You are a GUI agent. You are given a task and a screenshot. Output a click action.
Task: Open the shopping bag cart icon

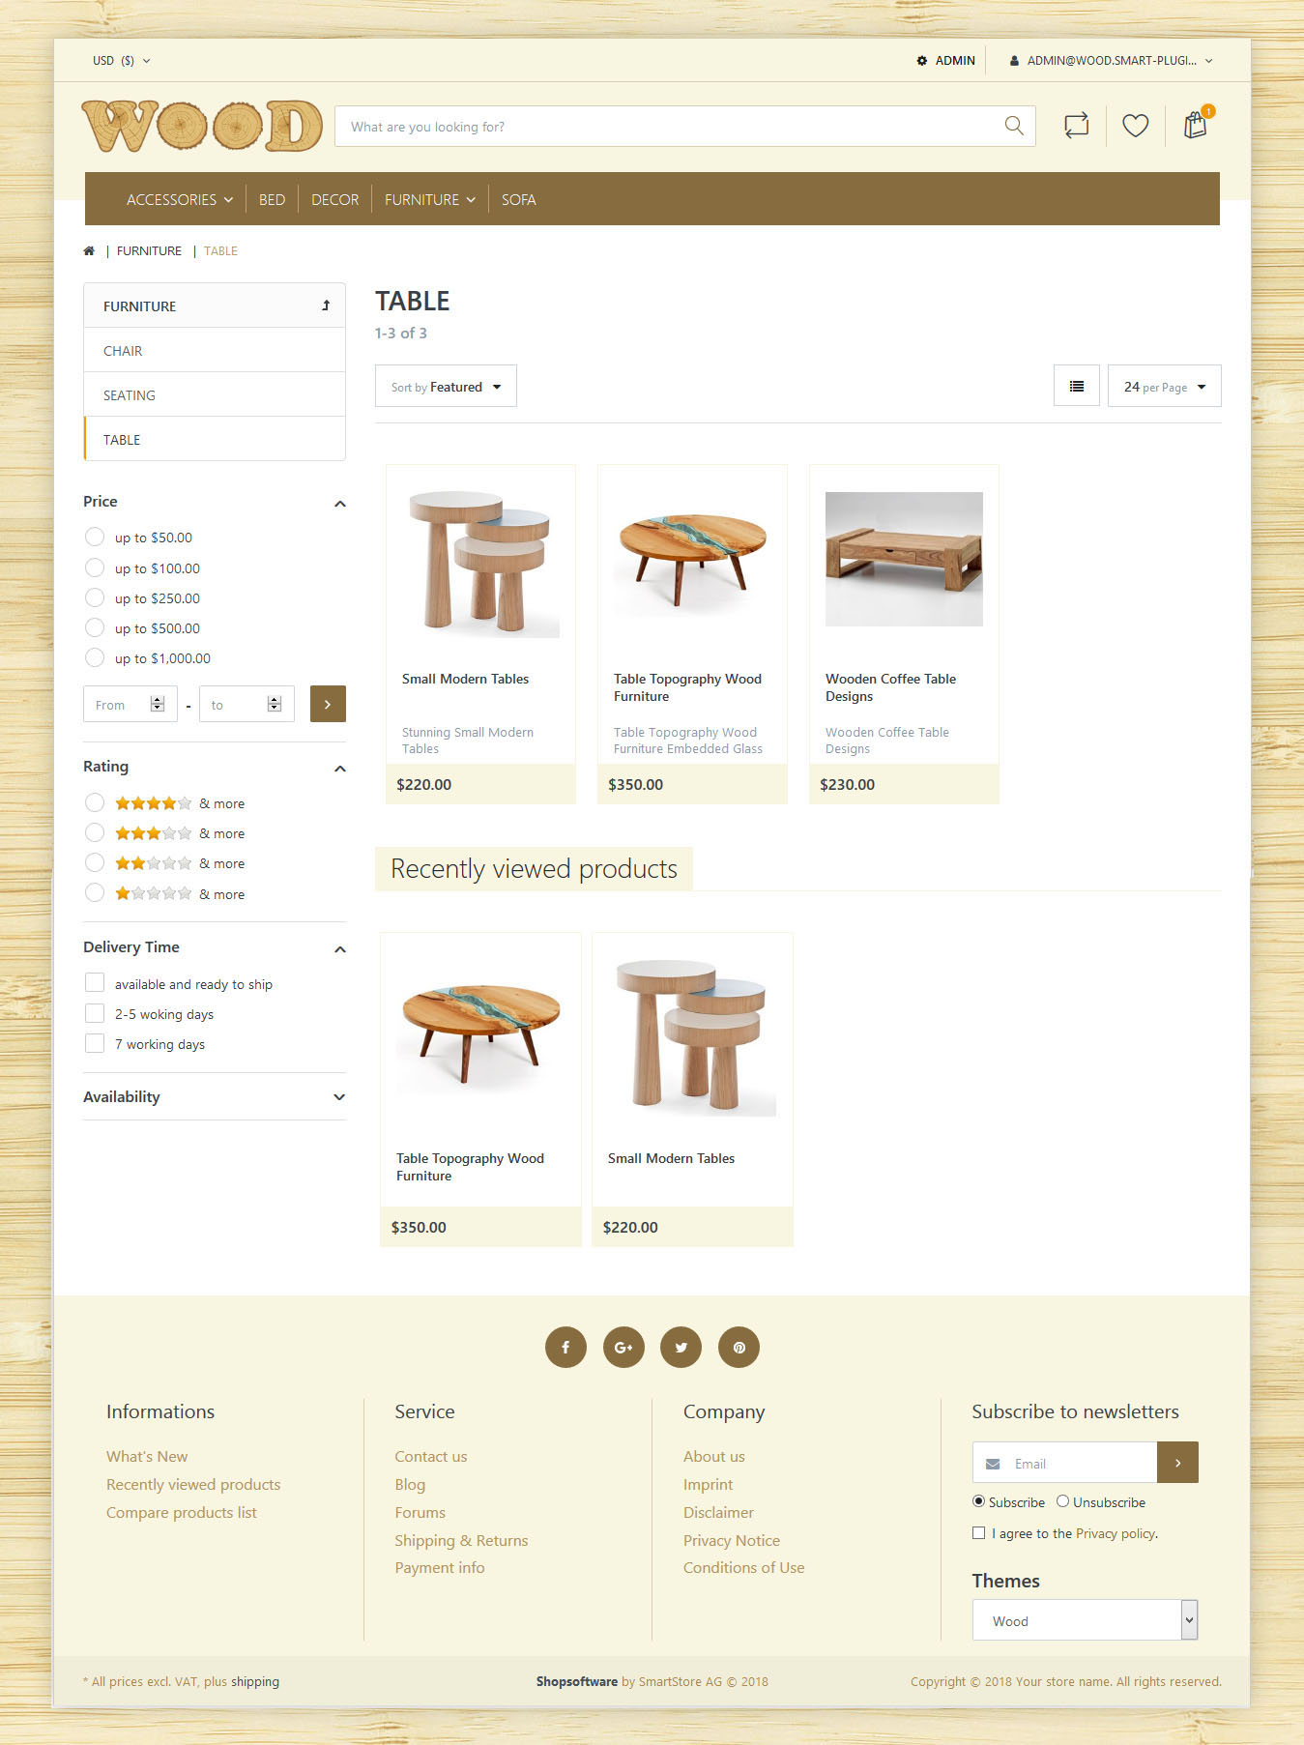(1197, 125)
